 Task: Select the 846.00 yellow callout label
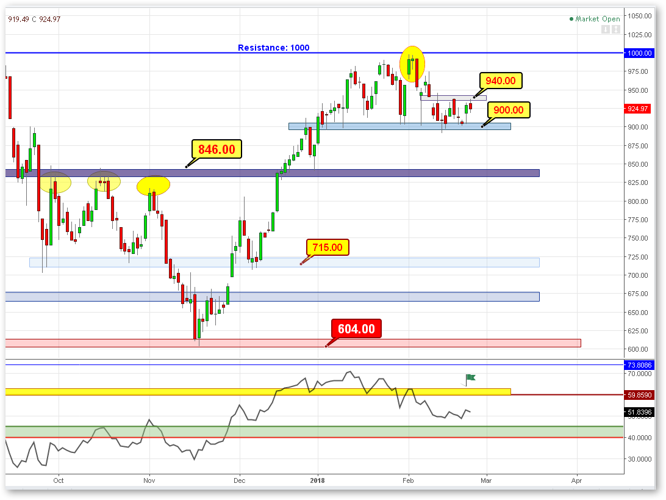(217, 149)
